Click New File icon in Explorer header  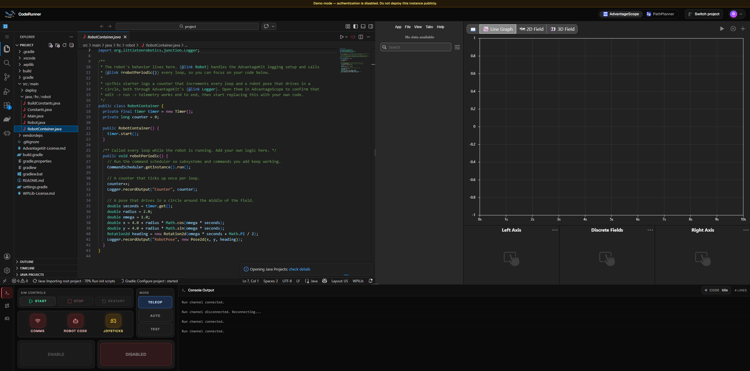(x=51, y=45)
